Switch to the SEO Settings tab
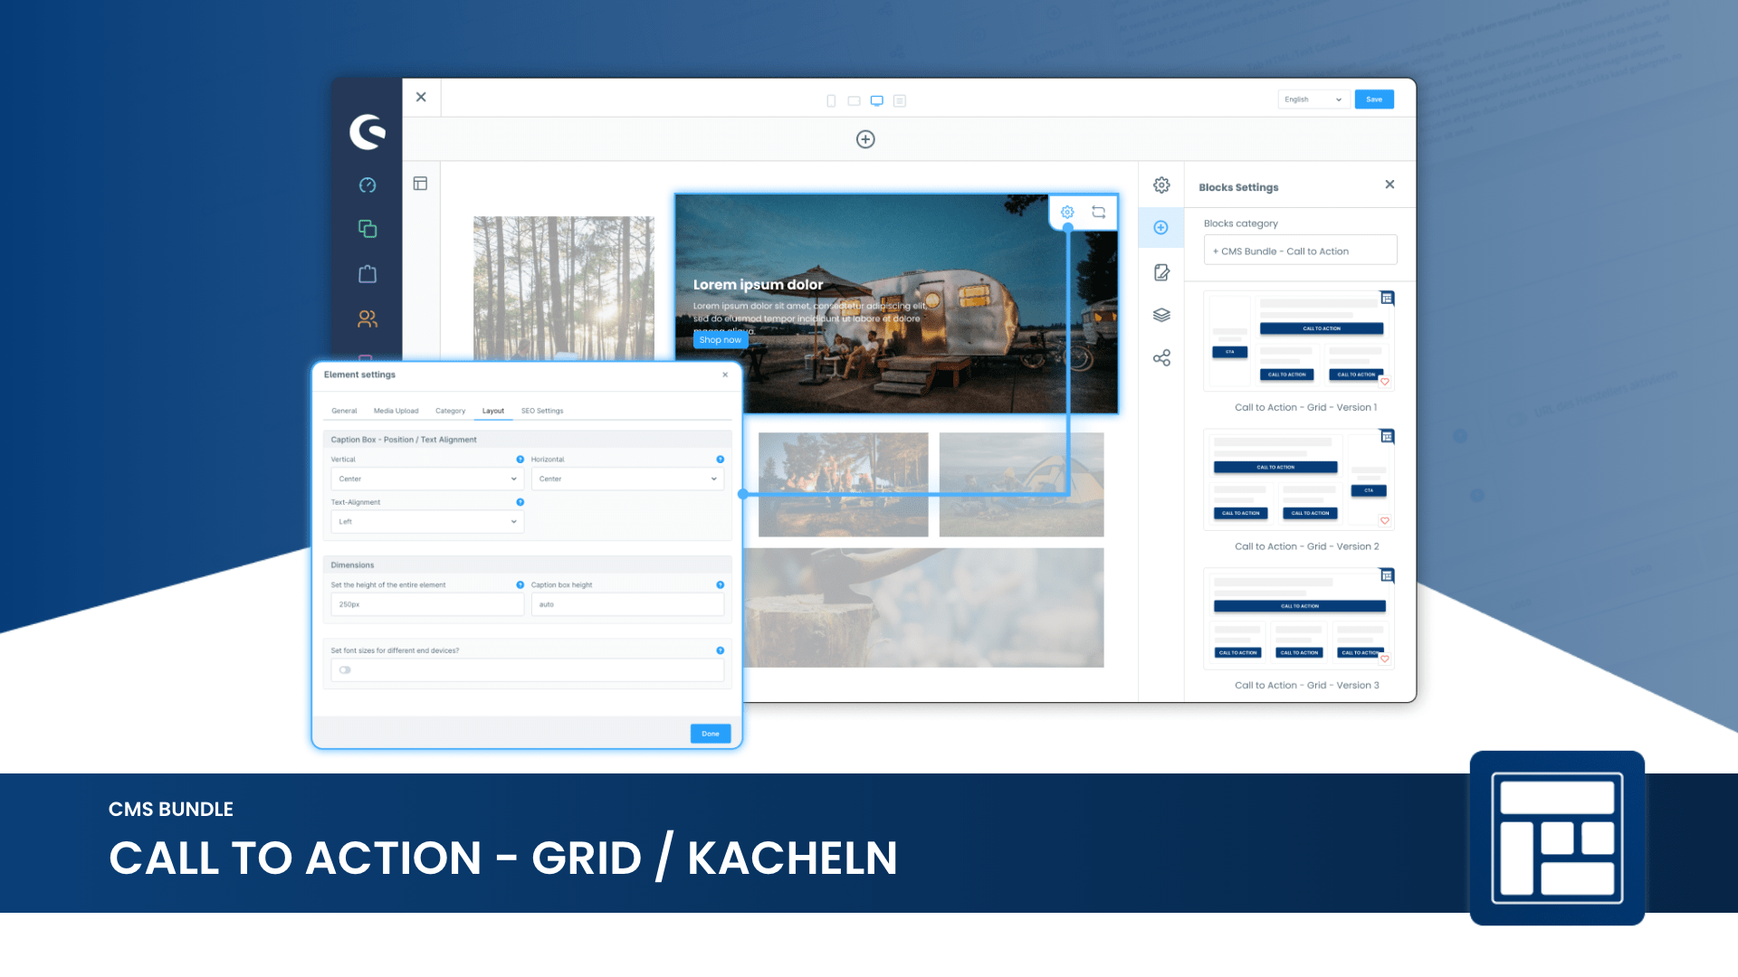The image size is (1738, 977). tap(542, 411)
